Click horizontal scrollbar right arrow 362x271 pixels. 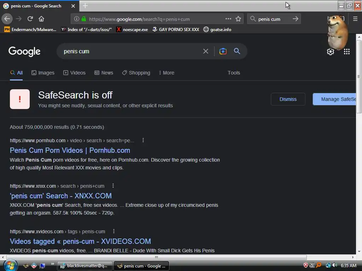click(x=353, y=257)
